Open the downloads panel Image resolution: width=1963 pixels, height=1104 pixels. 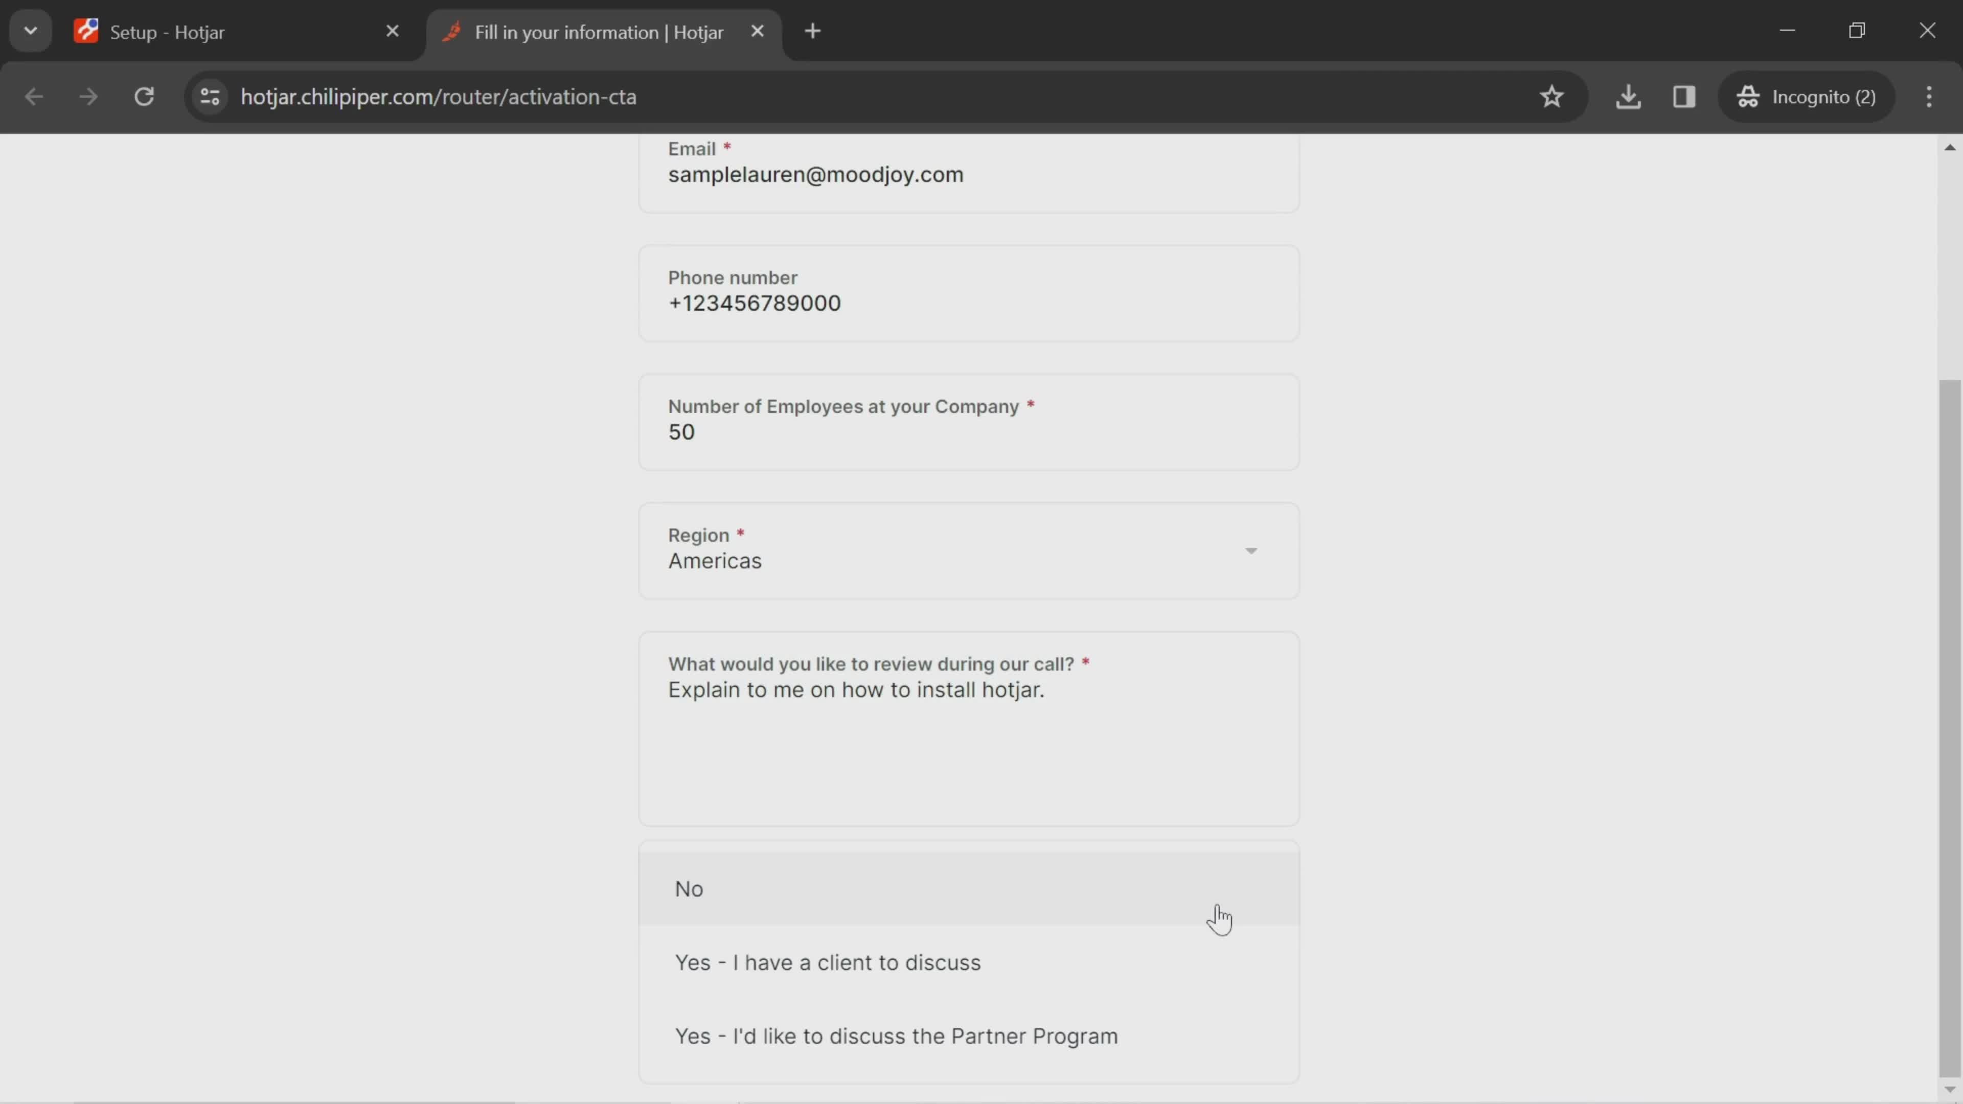[x=1628, y=97]
